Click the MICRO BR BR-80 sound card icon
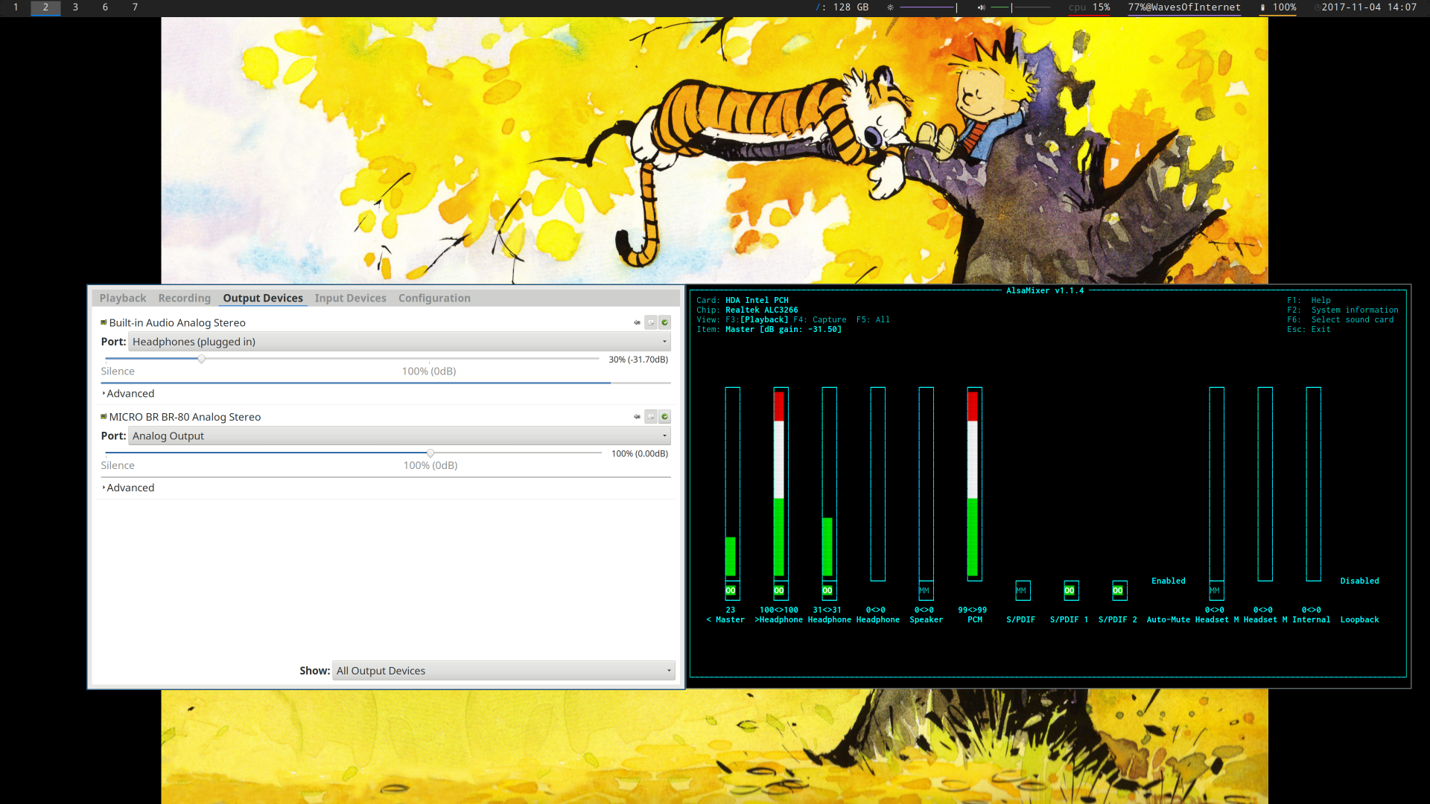The height and width of the screenshot is (804, 1430). click(104, 417)
